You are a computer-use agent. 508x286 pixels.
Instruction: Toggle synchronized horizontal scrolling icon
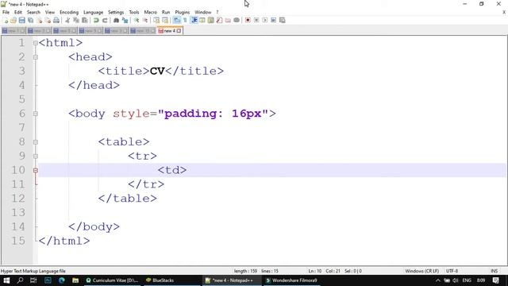click(165, 20)
